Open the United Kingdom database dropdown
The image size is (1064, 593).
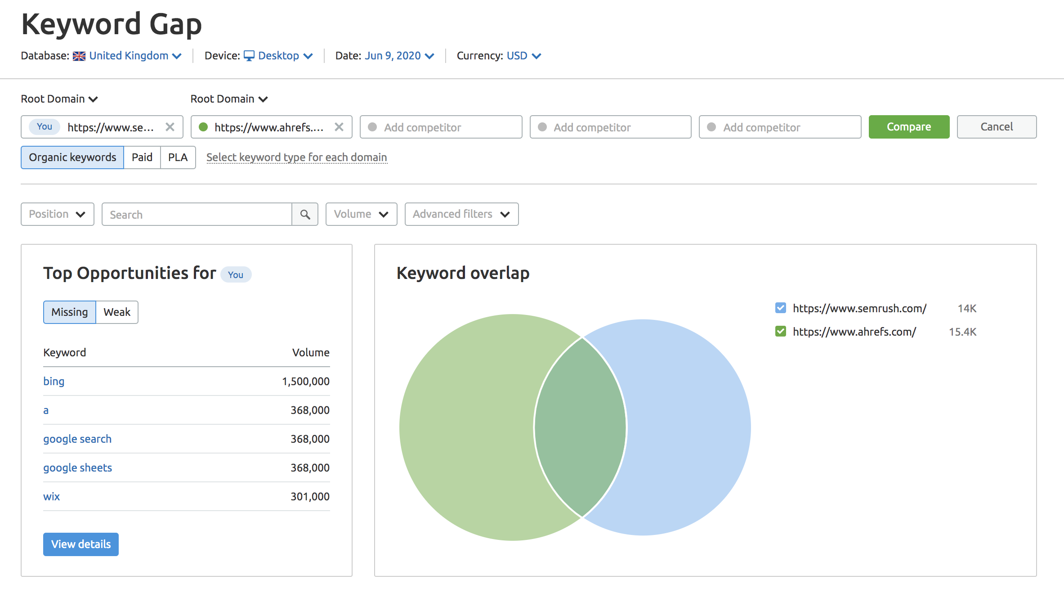(135, 56)
